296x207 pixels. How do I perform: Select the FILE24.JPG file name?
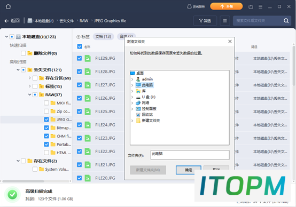(105, 125)
